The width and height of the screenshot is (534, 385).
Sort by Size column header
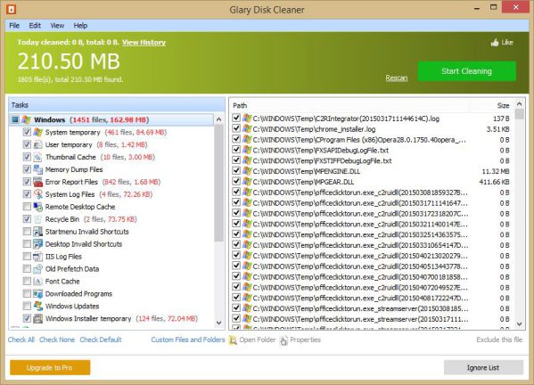492,106
